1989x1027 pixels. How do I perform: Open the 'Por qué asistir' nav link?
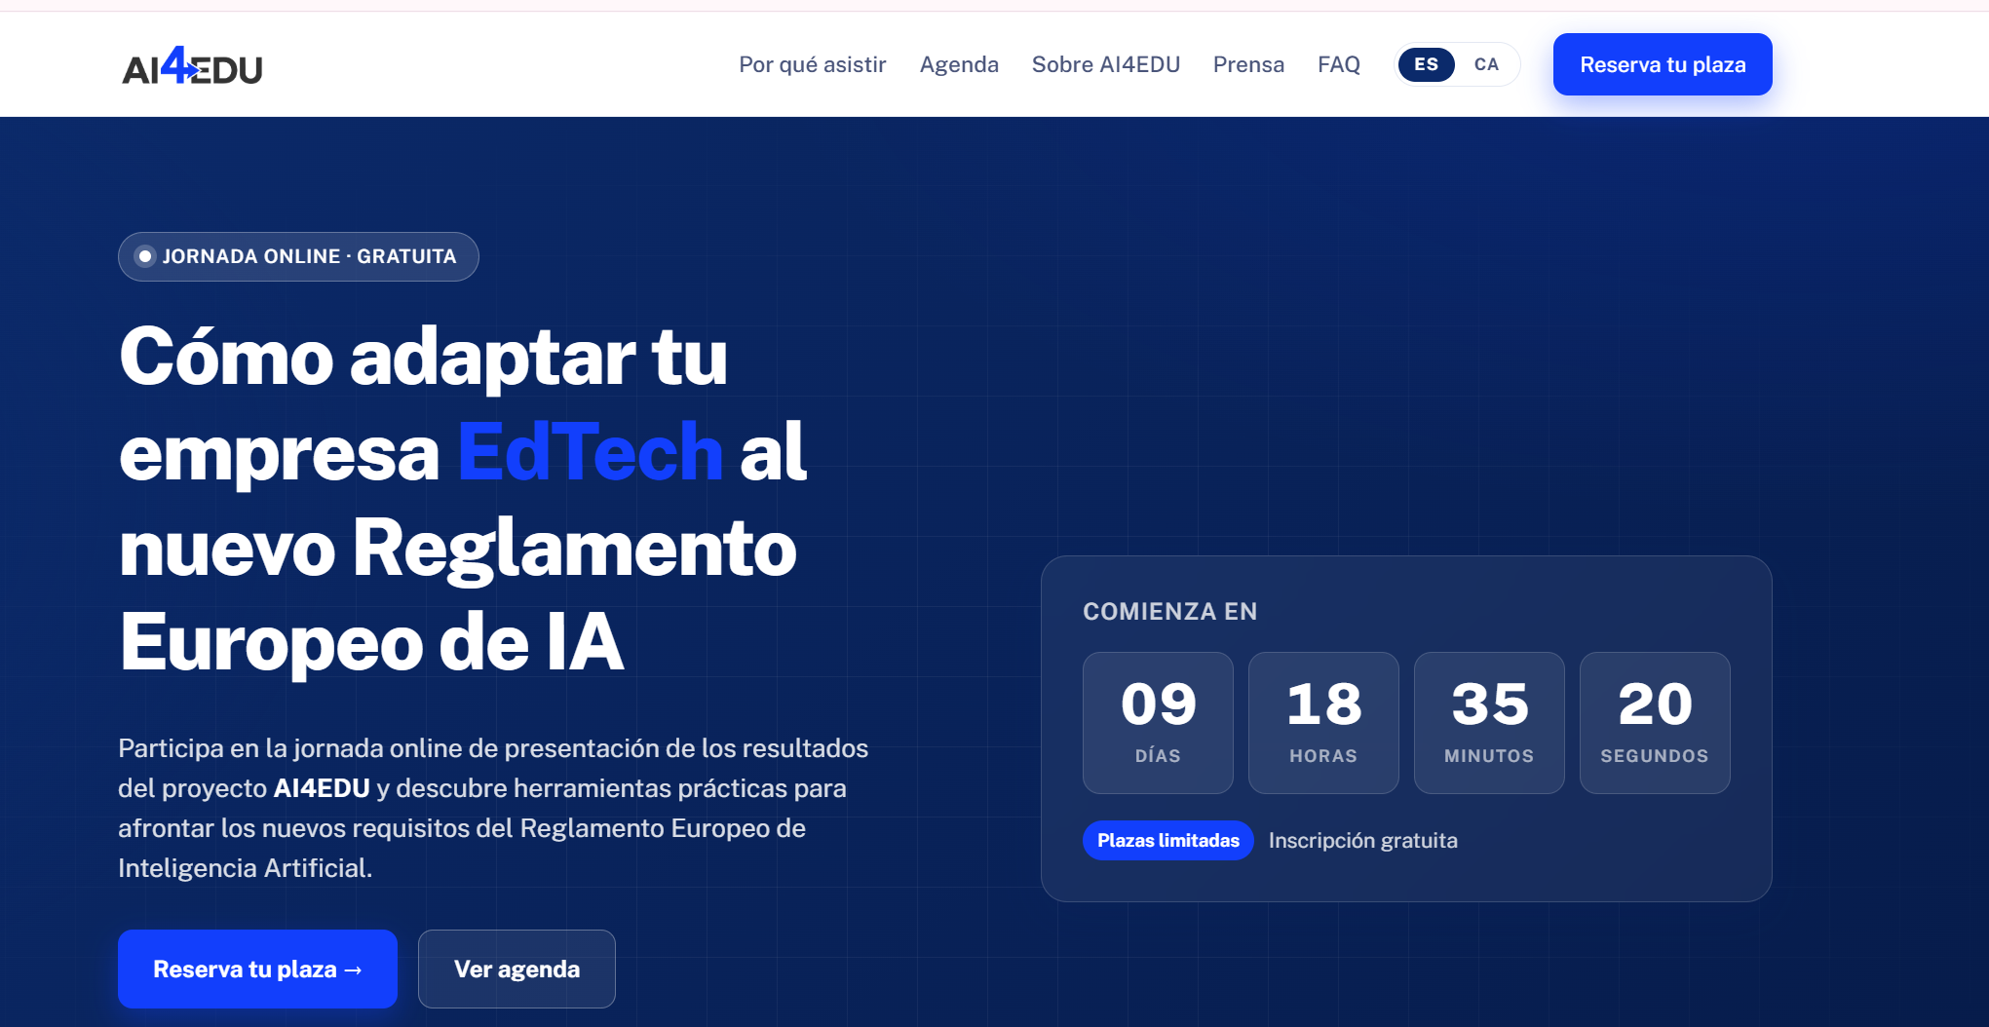[812, 64]
